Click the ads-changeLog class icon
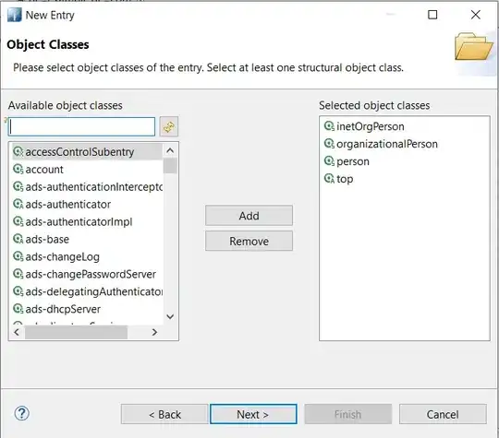499x438 pixels. click(18, 256)
